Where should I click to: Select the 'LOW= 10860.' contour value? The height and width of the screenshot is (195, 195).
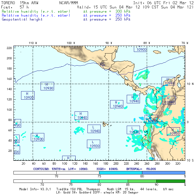[78, 169]
